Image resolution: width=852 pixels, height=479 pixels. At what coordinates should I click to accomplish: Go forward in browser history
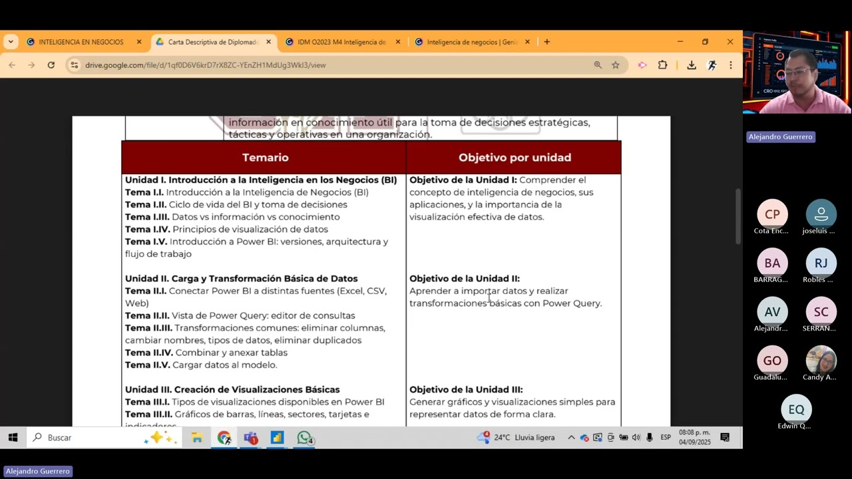31,65
